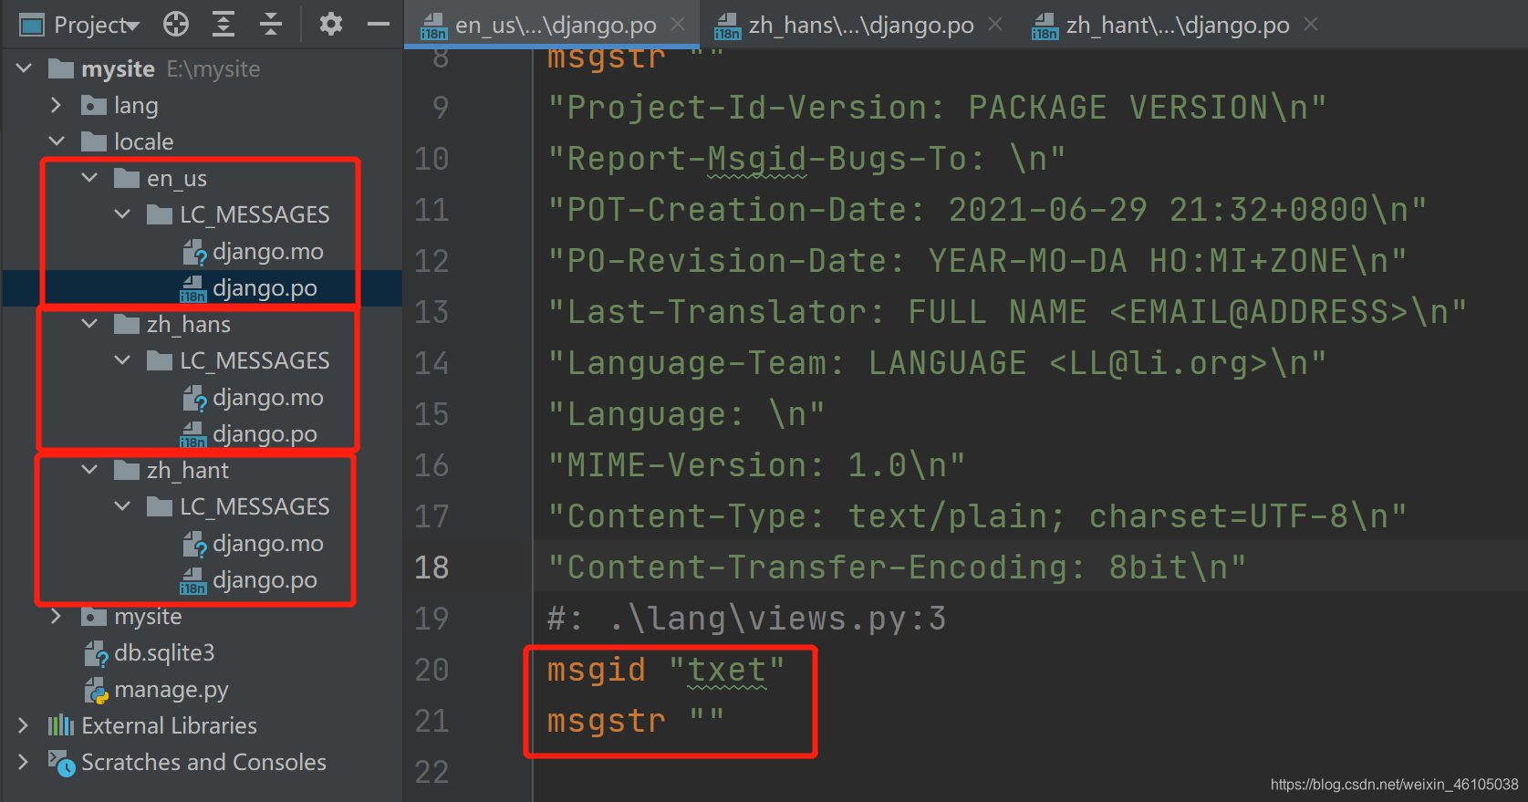Screen dimensions: 1528x802
Task: Close the en_us django.po tab
Action: (x=678, y=25)
